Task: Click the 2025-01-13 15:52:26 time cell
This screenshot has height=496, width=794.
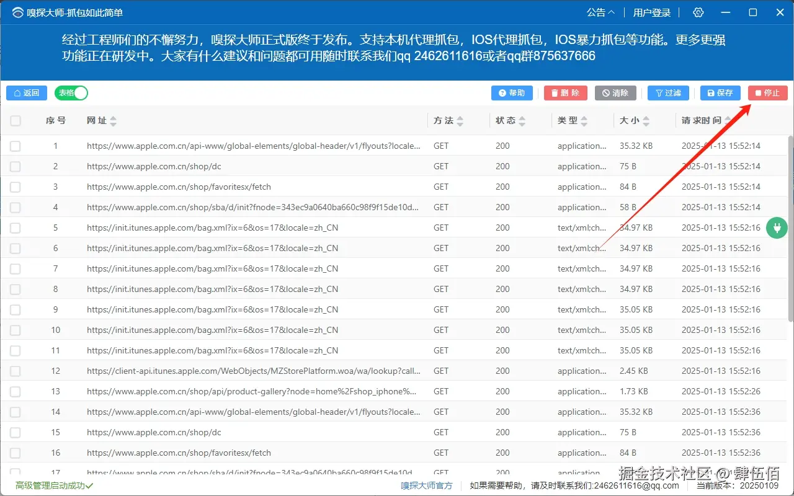Action: (721, 391)
